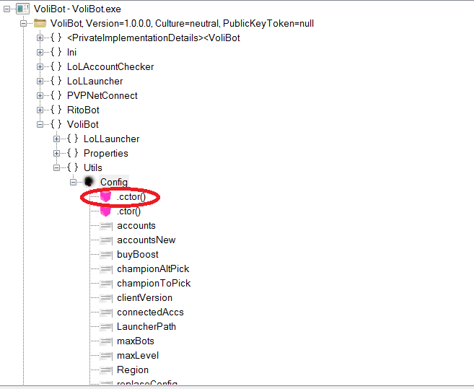Viewport: 474px width, 389px height.
Task: Select the Ini namespace label
Action: (71, 53)
